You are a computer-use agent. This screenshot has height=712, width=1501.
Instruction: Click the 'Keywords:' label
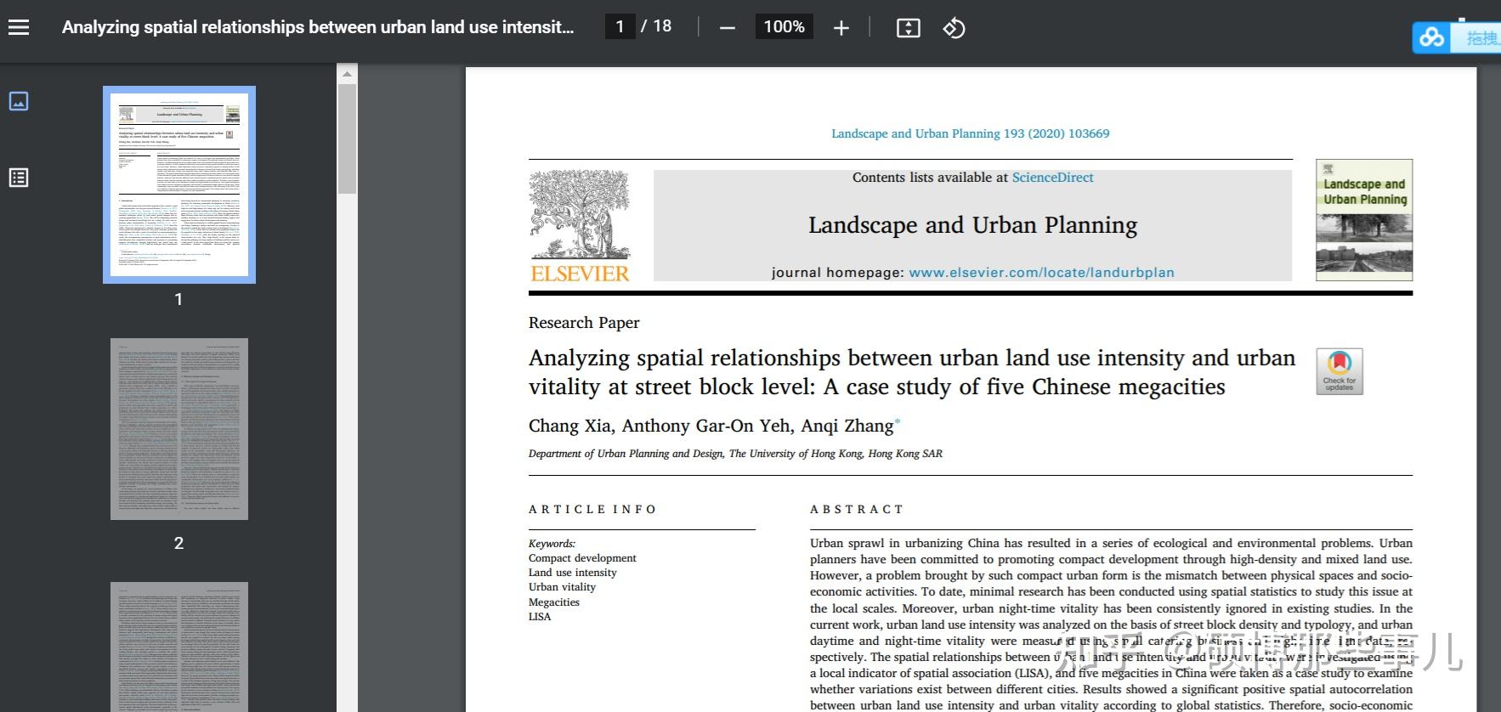(552, 544)
